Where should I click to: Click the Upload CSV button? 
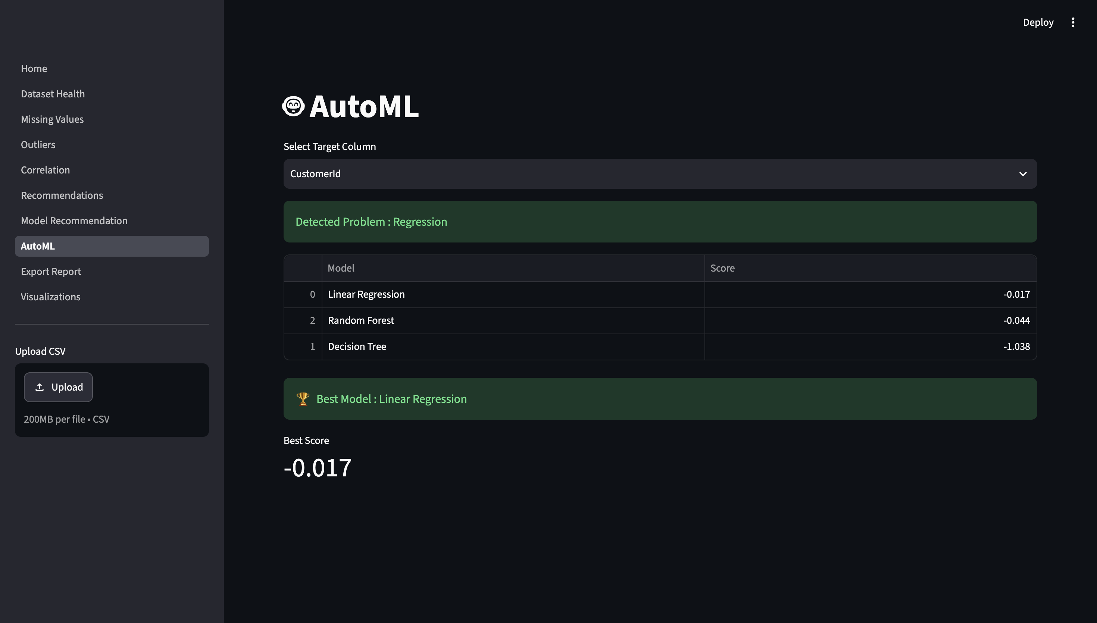[x=58, y=387]
